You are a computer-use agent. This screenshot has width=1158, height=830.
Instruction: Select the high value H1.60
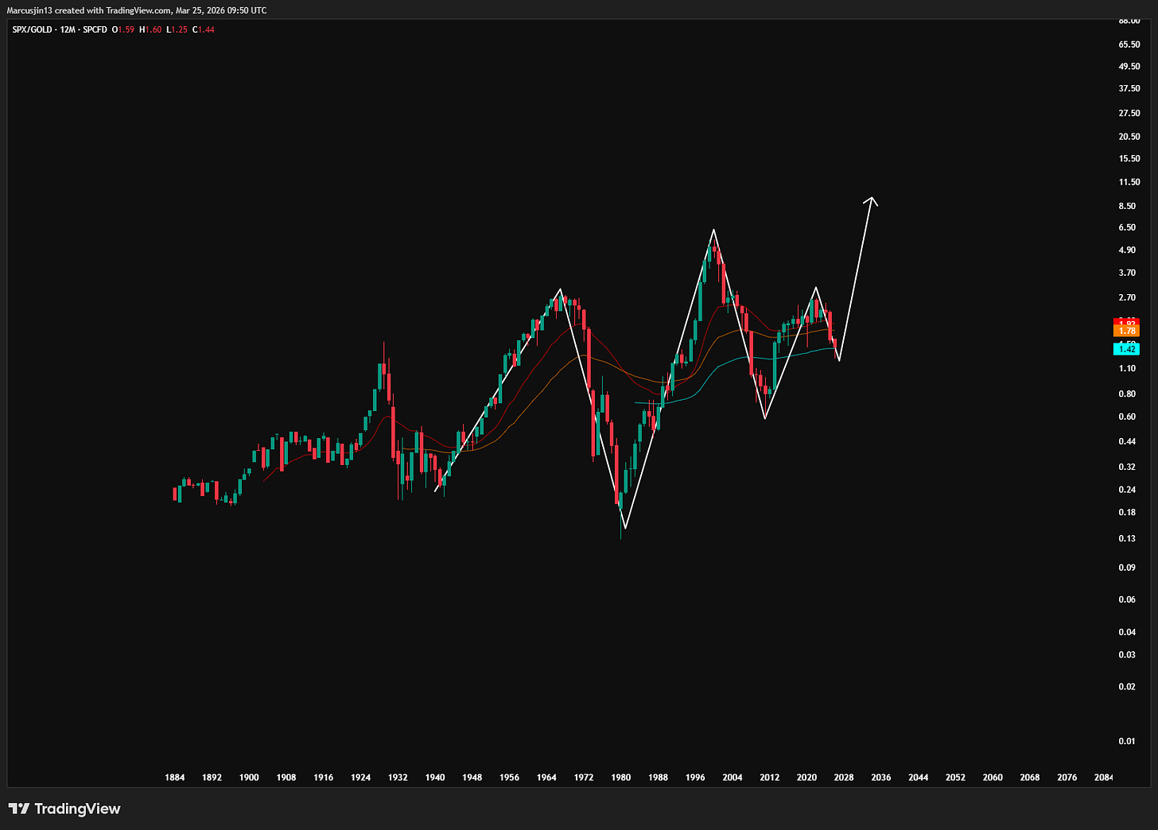(x=150, y=29)
